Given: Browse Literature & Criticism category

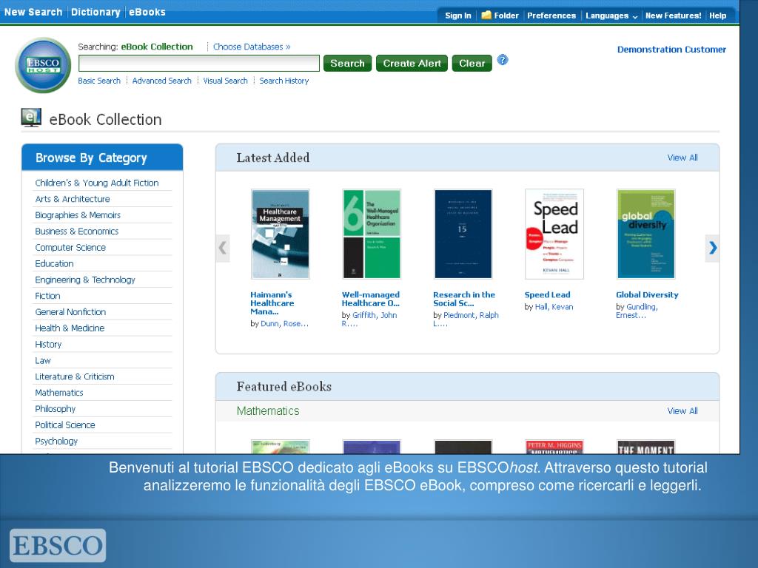Looking at the screenshot, I should tap(75, 376).
